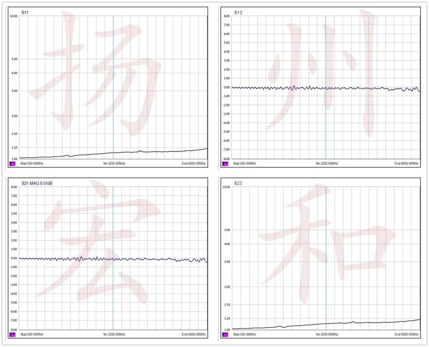Click the S21 vertical frequency marker line
The width and height of the screenshot is (429, 347).
click(x=113, y=259)
